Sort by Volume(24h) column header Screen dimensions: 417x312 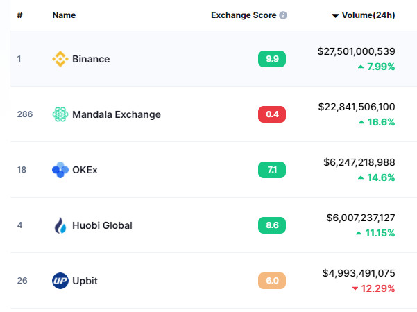click(368, 15)
